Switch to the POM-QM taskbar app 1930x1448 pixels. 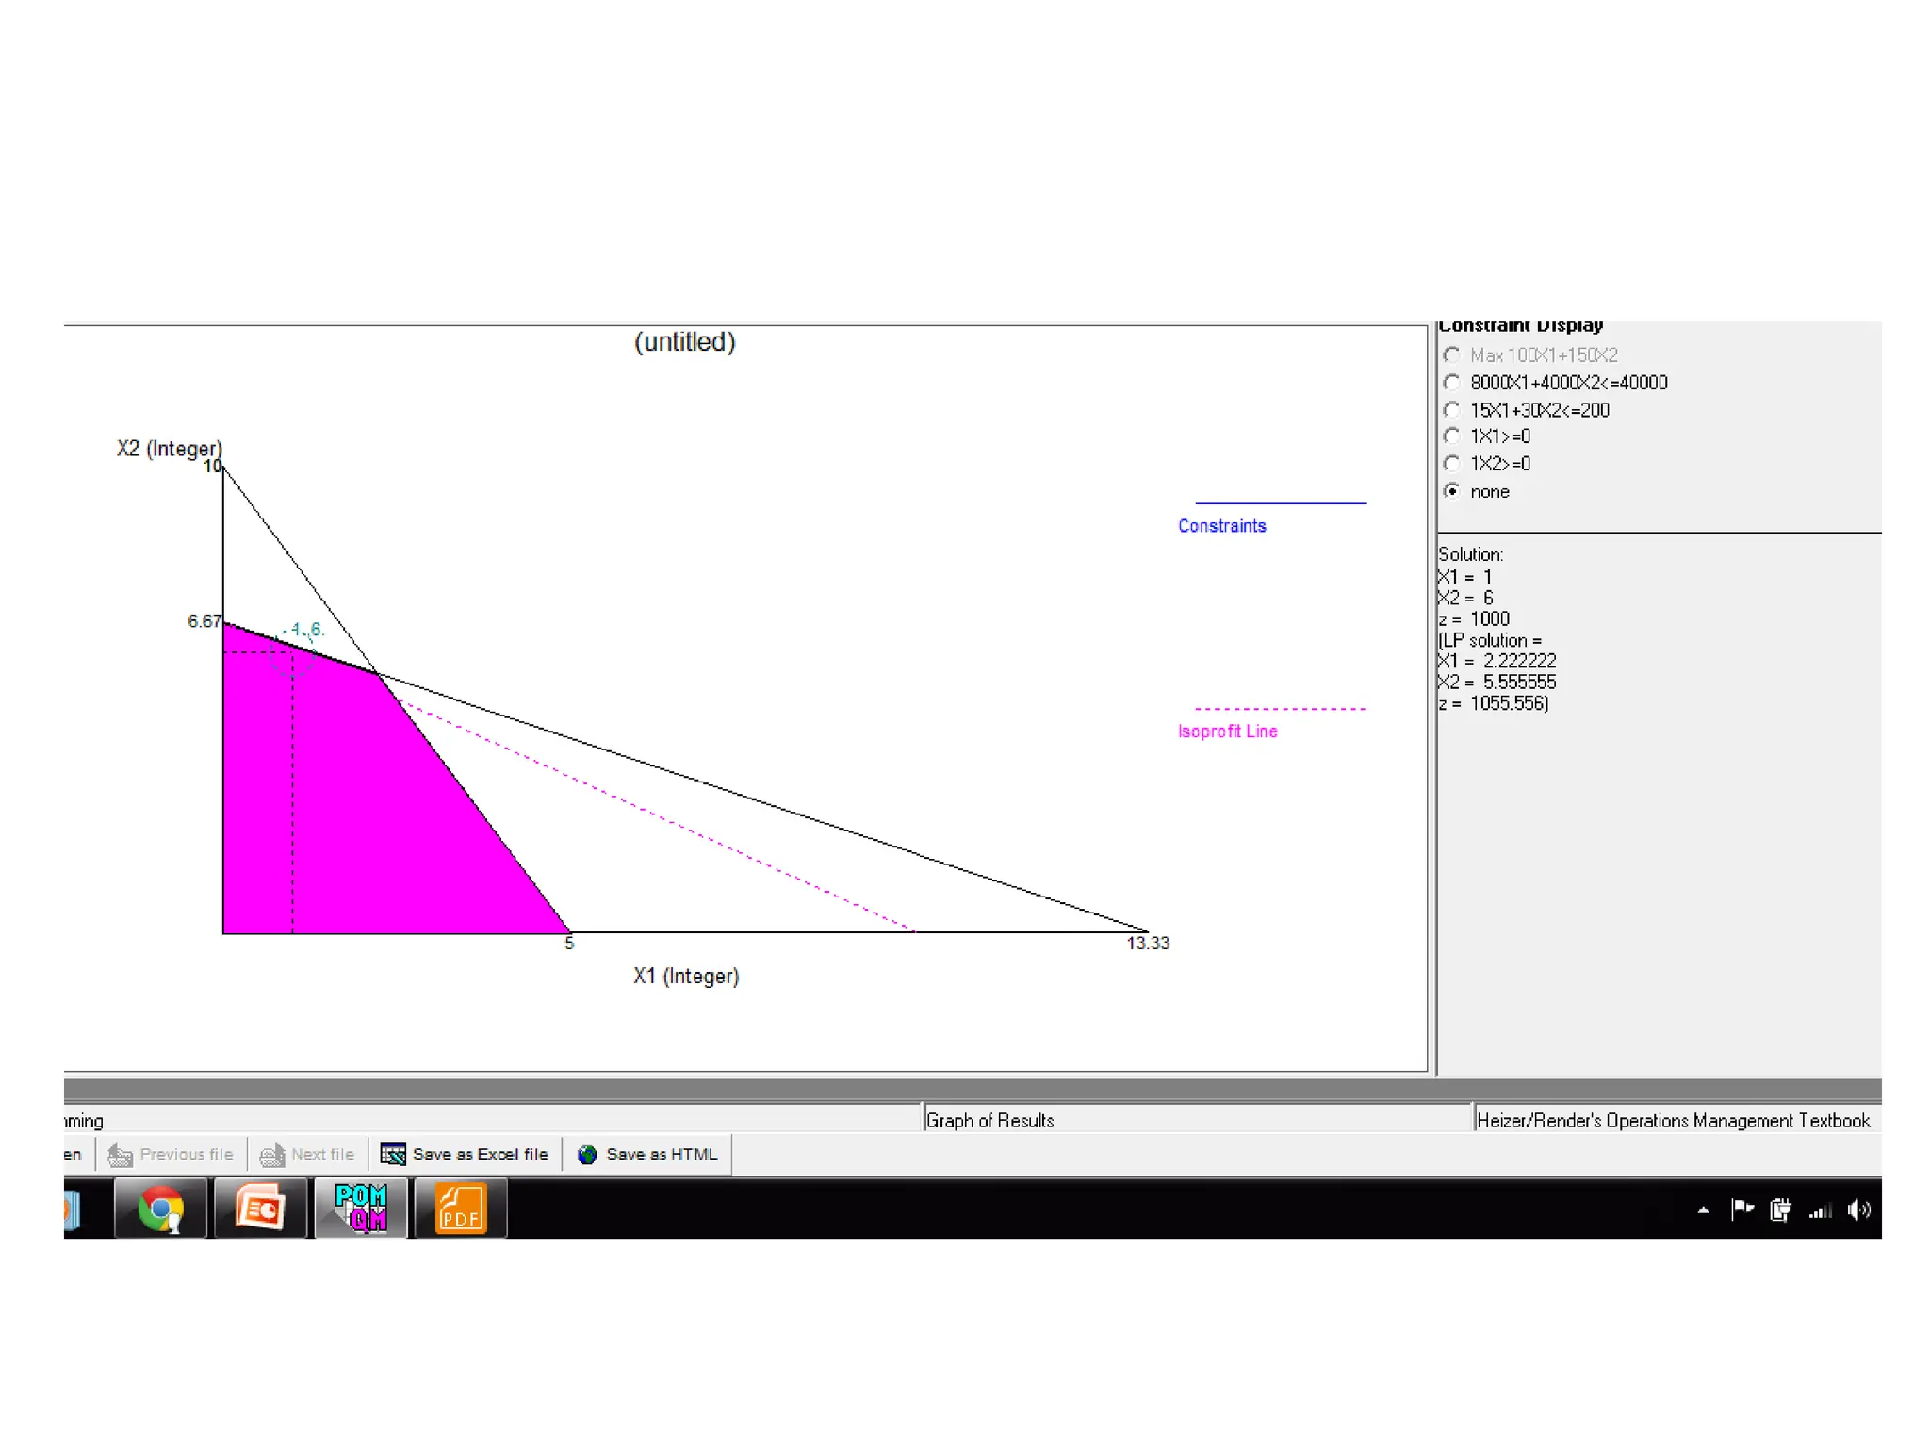point(361,1209)
